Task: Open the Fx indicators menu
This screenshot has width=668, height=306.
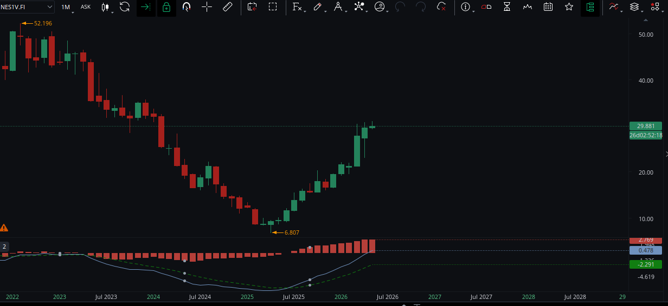Action: coord(298,7)
